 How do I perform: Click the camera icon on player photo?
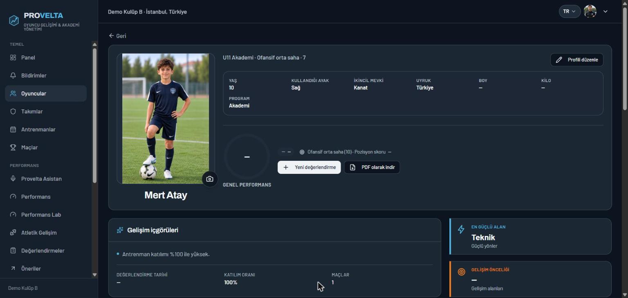click(210, 179)
